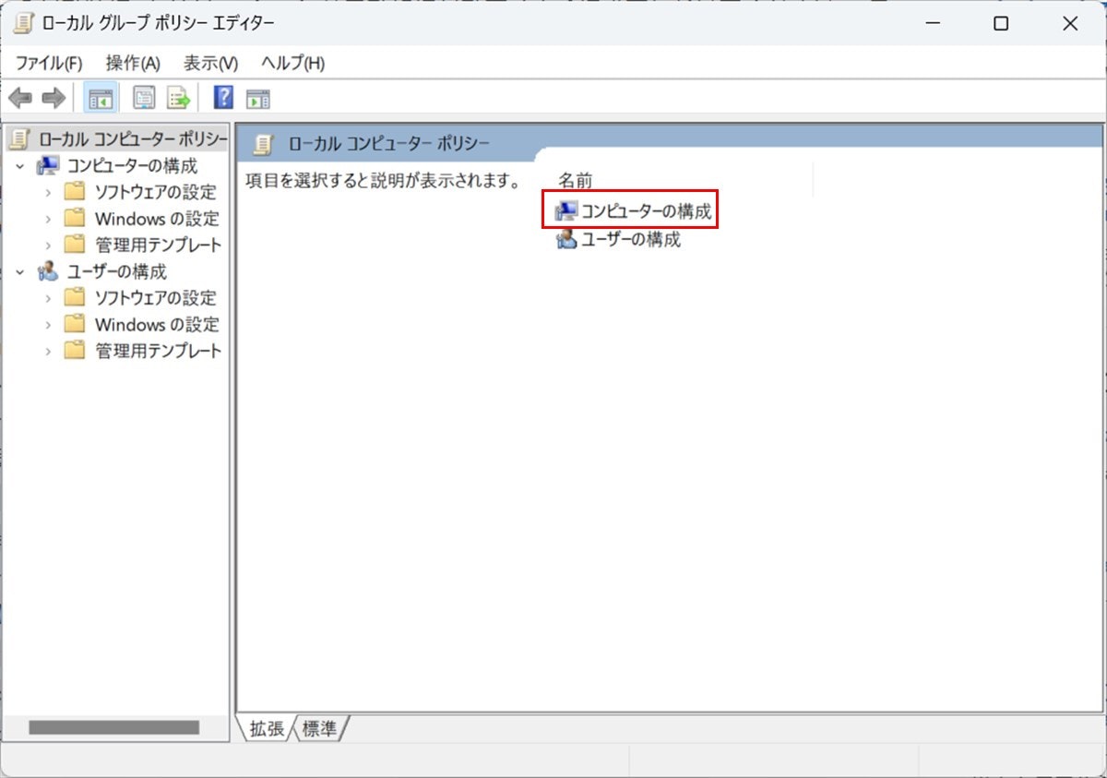Select コンピューターの構成 label in right list
This screenshot has width=1107, height=778.
pyautogui.click(x=647, y=212)
